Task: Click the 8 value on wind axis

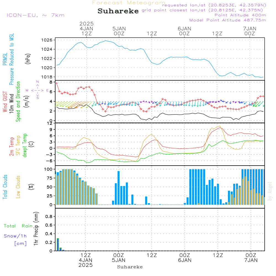Action: coord(51,82)
